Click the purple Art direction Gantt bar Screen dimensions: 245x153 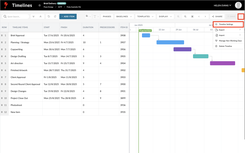222,63
